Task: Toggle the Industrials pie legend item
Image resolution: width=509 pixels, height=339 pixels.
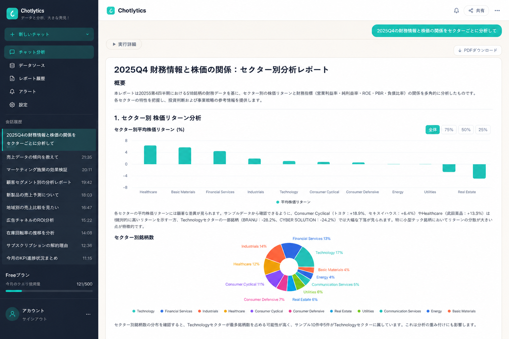Action: pos(208,311)
